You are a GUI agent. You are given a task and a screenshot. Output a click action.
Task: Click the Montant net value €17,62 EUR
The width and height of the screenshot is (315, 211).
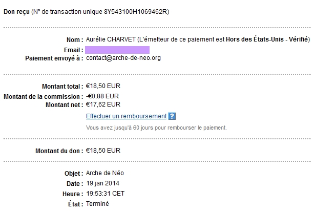[103, 104]
